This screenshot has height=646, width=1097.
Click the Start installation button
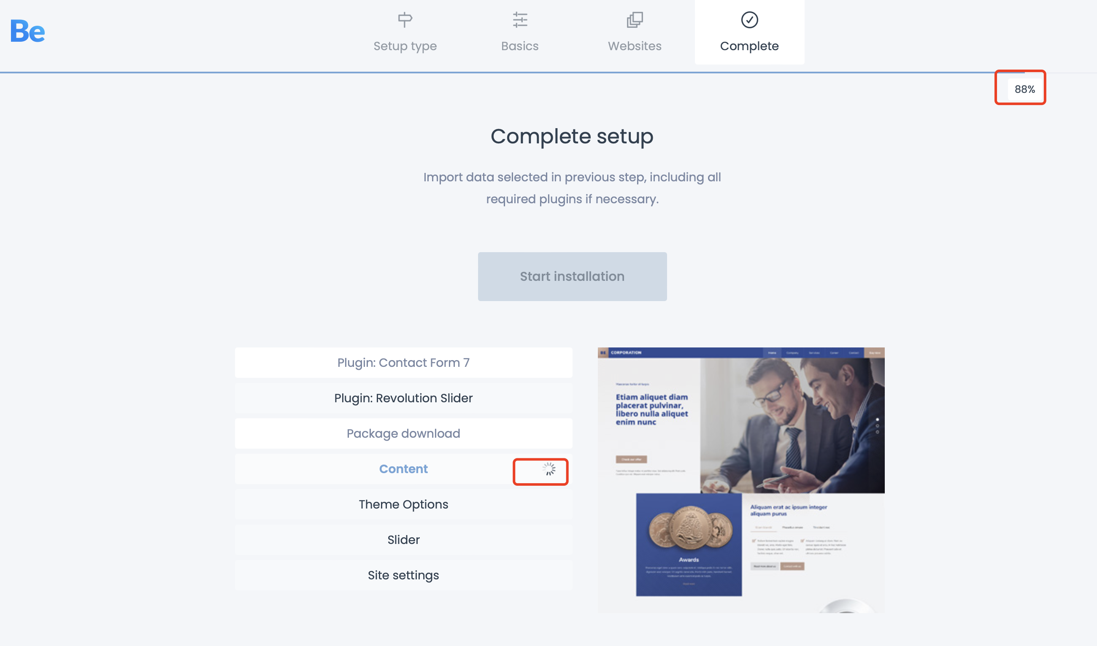point(573,276)
